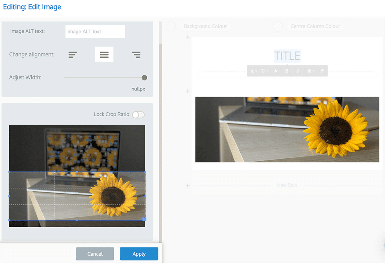Viewport: 385px width, 263px height.
Task: Set image alignment to right
Action: click(136, 55)
